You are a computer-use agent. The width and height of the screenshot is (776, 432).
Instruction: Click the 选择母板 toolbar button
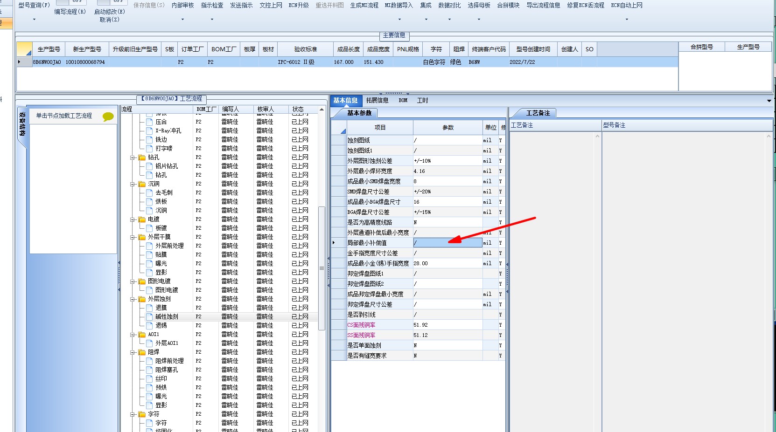pyautogui.click(x=479, y=6)
